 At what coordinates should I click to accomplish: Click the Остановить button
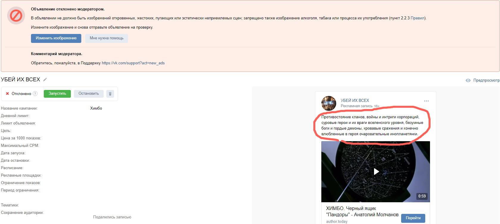(x=88, y=94)
